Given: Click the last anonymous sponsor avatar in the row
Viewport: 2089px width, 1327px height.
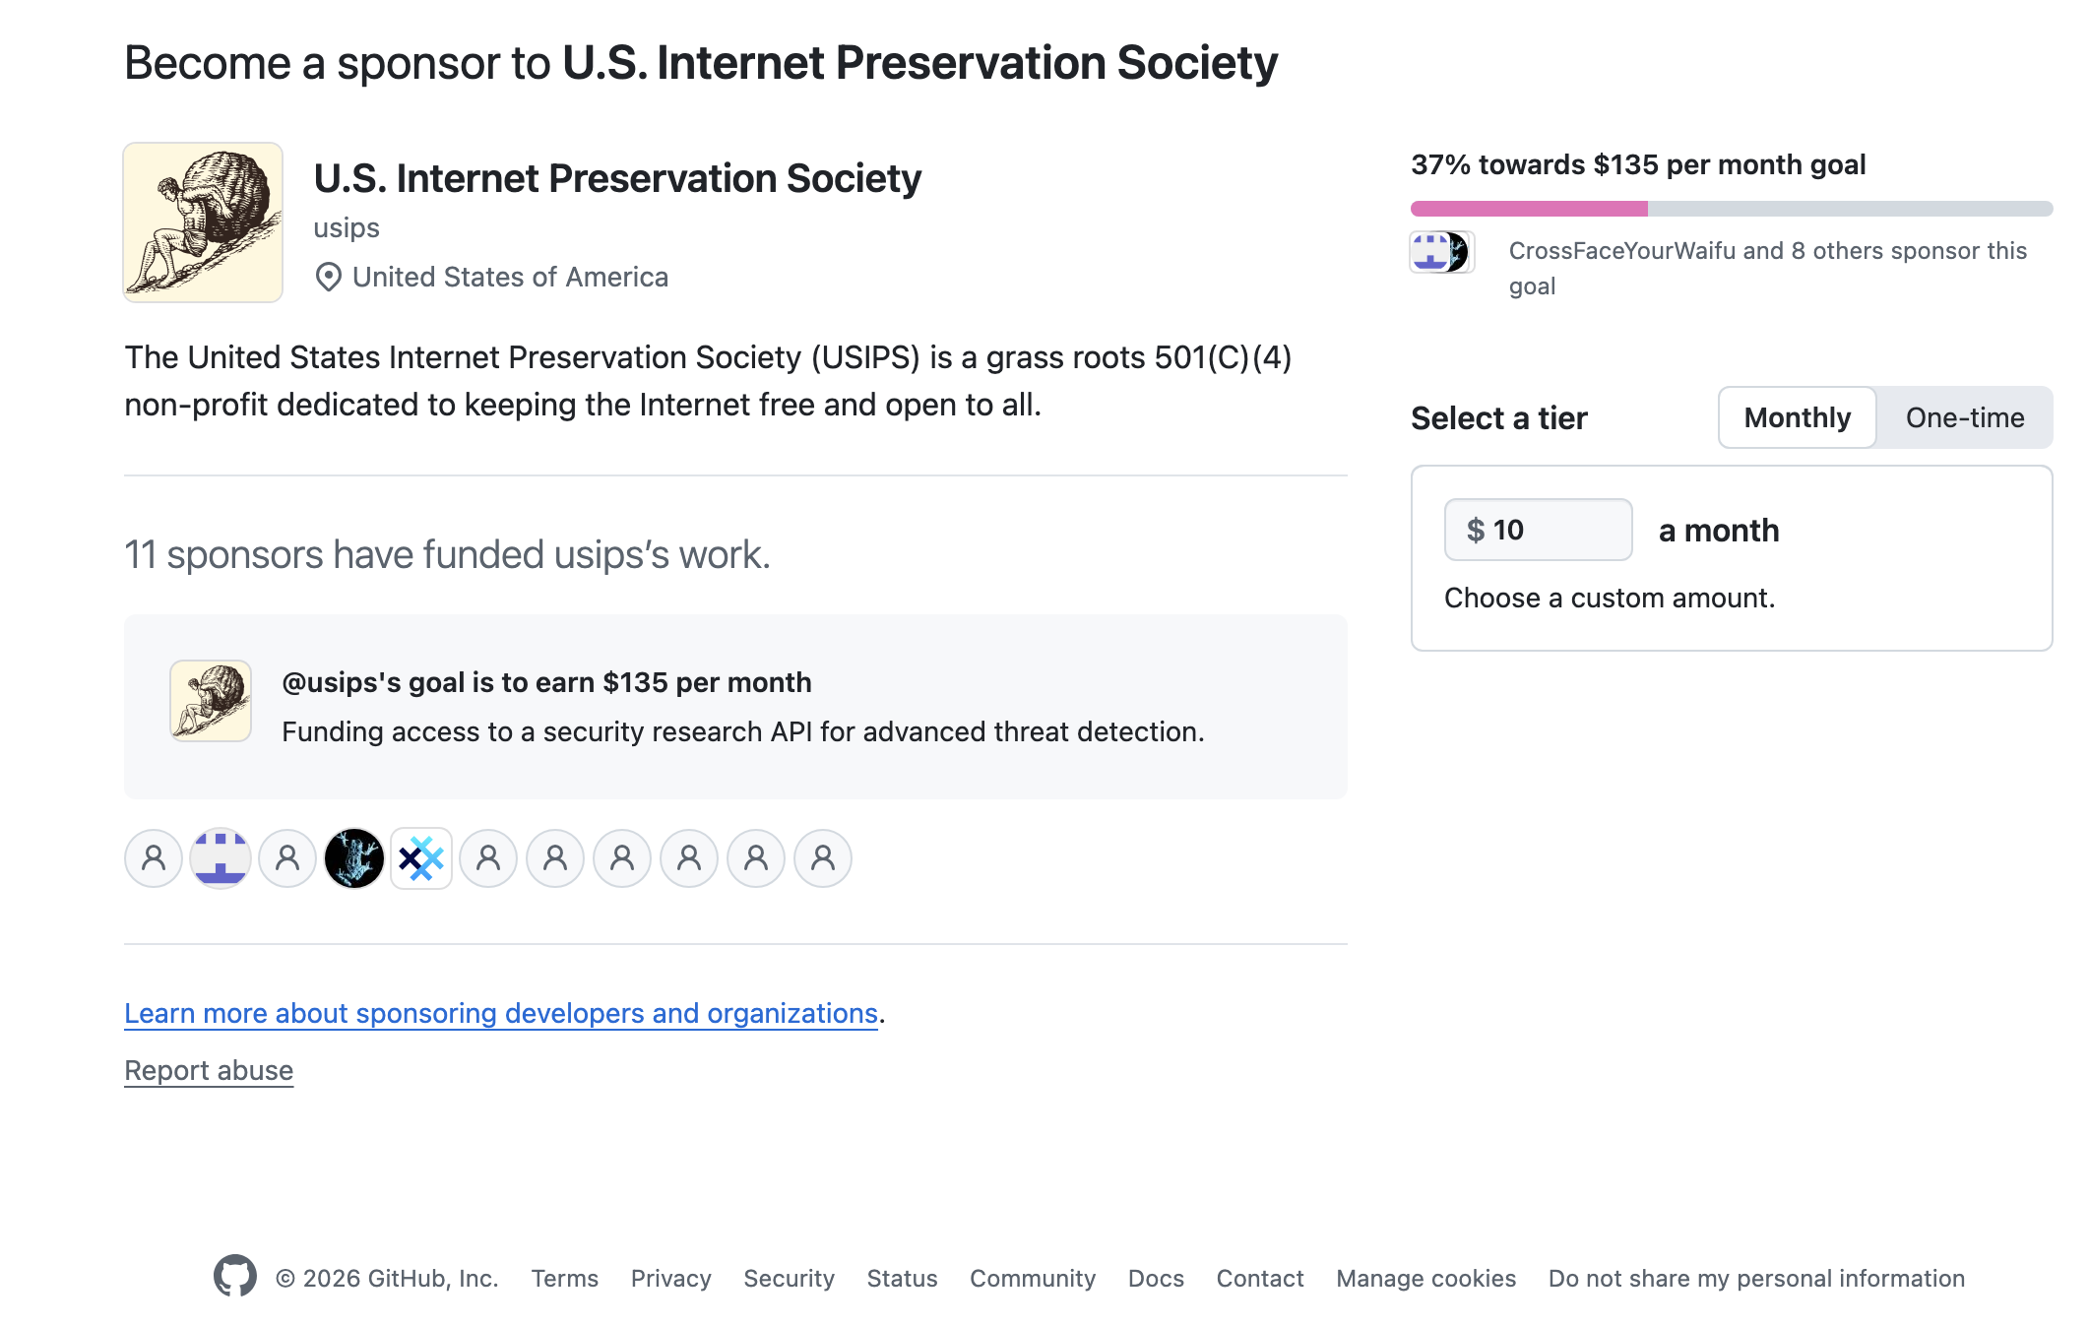Looking at the screenshot, I should 823,858.
